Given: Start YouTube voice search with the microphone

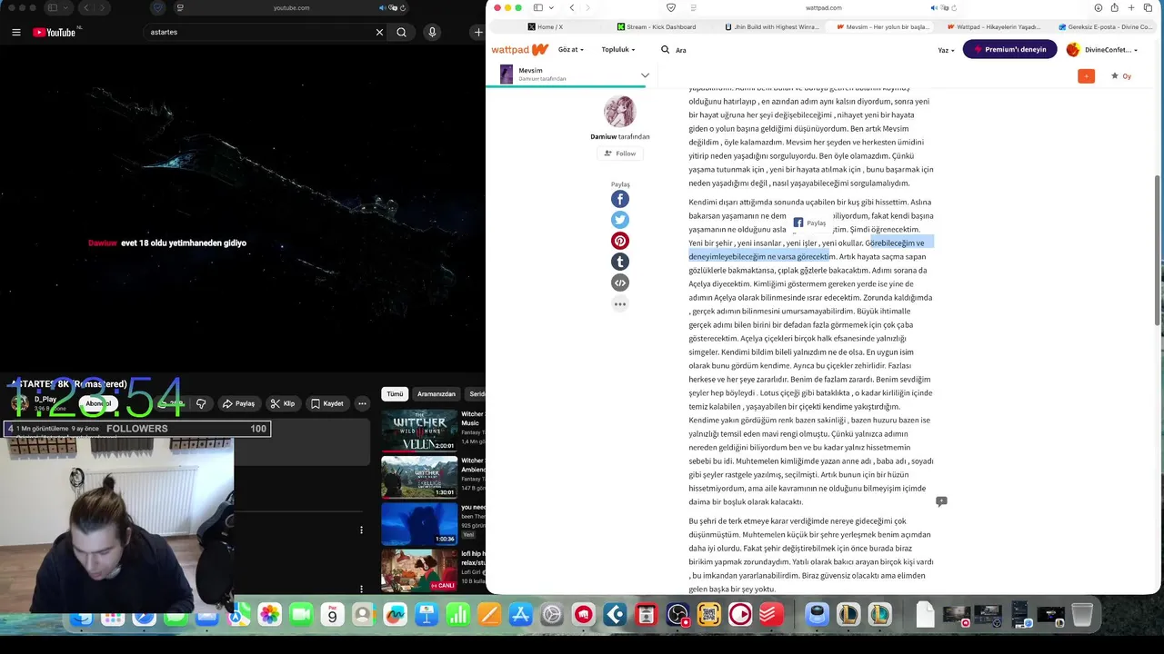Looking at the screenshot, I should tap(432, 32).
